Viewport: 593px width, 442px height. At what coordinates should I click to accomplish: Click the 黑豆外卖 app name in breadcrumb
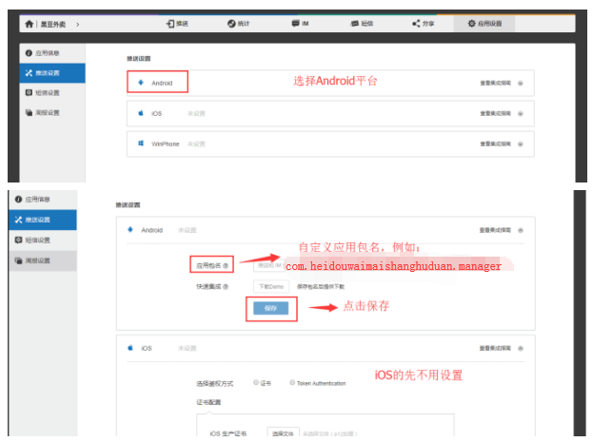(53, 25)
